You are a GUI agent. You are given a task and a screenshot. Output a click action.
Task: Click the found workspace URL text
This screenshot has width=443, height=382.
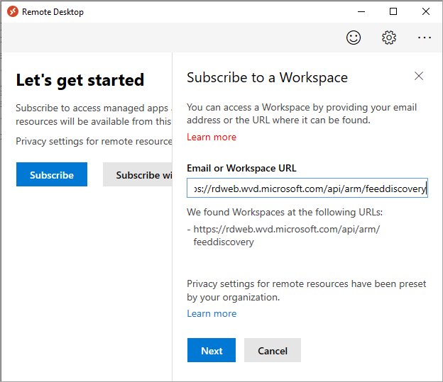287,235
